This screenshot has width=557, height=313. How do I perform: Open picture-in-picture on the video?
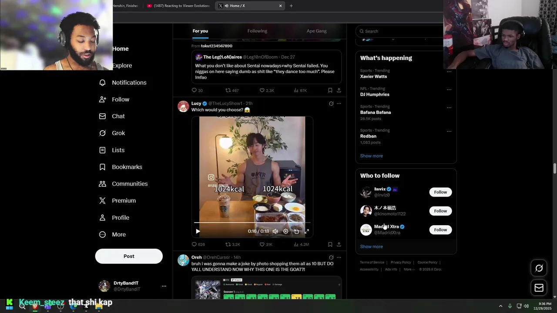coord(296,231)
